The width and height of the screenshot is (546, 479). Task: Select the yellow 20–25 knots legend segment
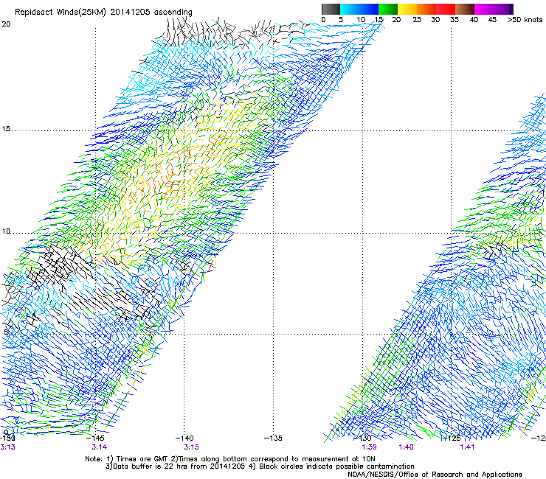407,9
